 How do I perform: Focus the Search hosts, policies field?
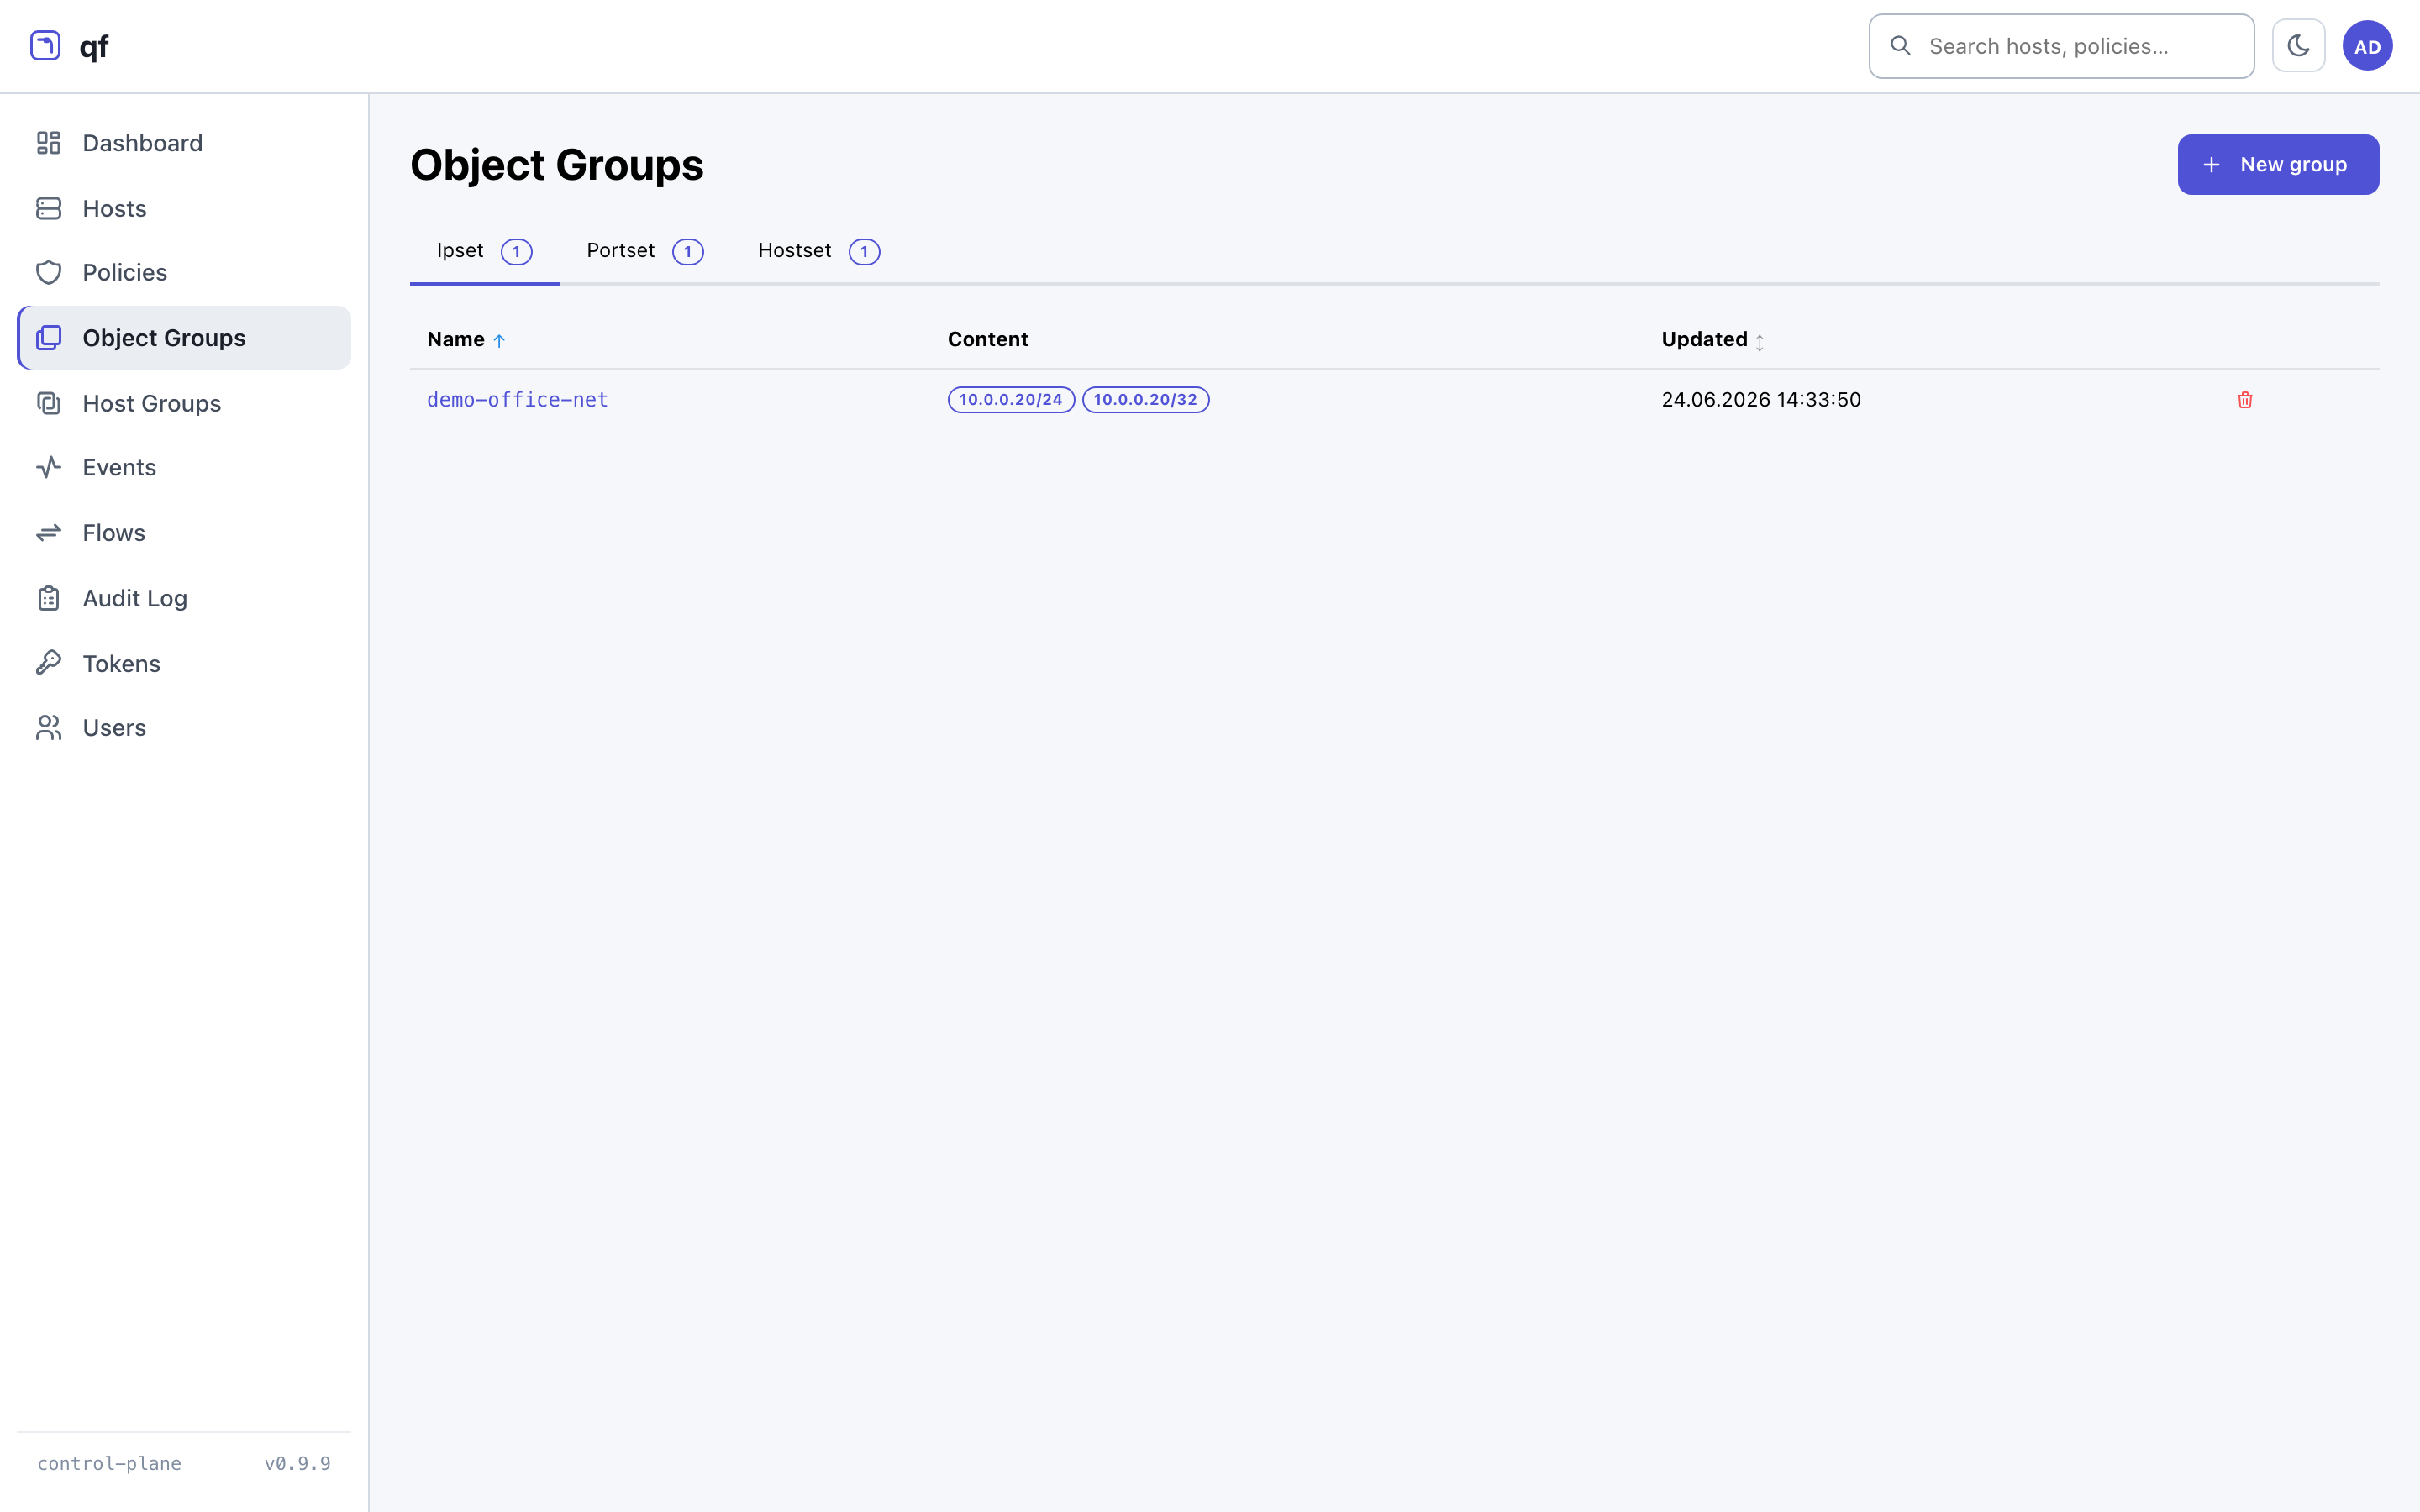tap(2061, 46)
